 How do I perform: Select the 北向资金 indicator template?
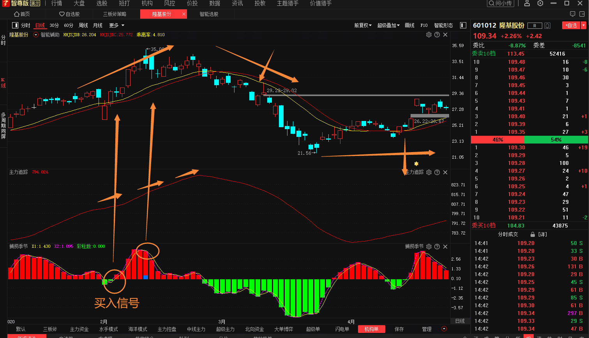click(x=255, y=329)
